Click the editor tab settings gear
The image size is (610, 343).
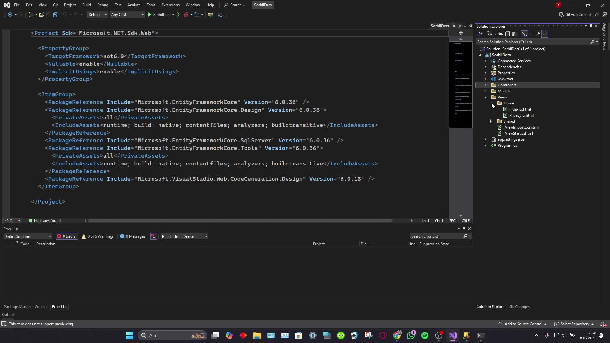click(471, 26)
